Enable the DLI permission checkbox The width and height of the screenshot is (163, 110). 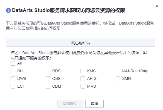coord(13,71)
